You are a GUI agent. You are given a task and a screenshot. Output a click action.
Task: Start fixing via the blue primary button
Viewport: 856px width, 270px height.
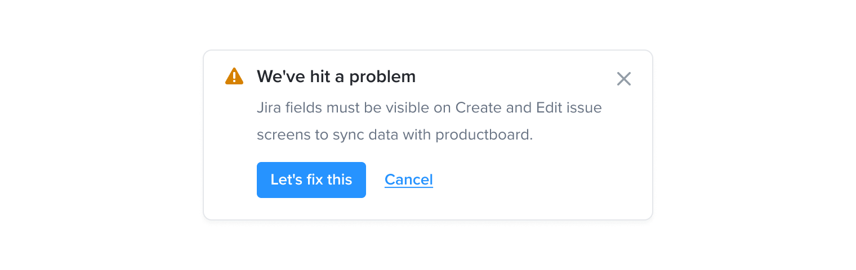point(311,180)
